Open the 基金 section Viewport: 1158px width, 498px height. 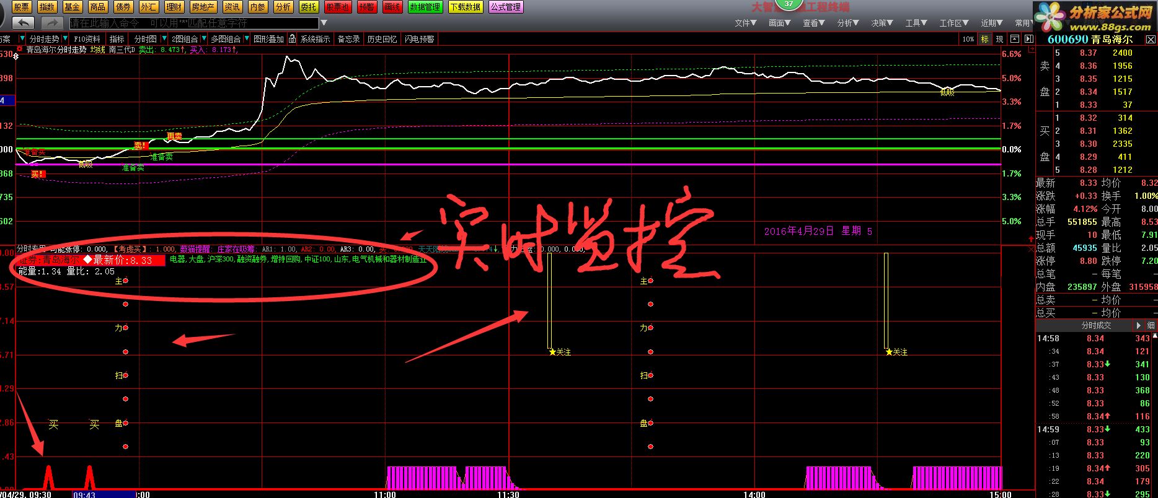pos(73,7)
